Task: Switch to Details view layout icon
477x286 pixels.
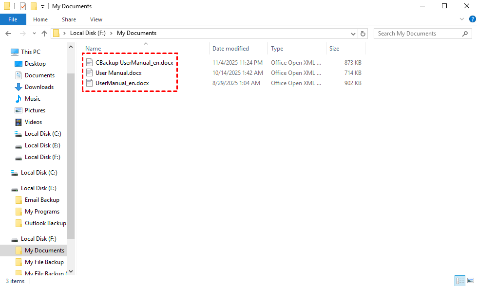Action: point(460,281)
